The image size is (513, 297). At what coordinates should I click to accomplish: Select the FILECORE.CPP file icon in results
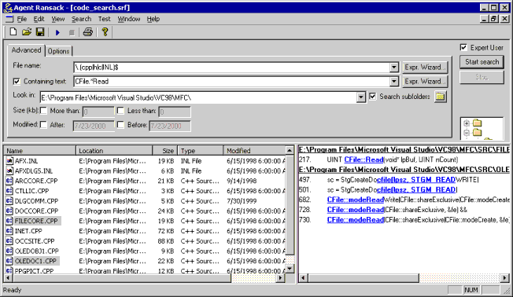(9, 221)
